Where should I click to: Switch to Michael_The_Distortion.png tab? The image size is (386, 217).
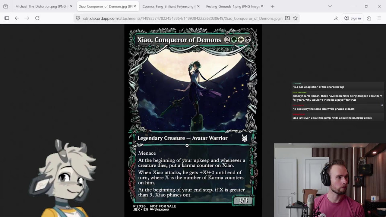(x=44, y=6)
